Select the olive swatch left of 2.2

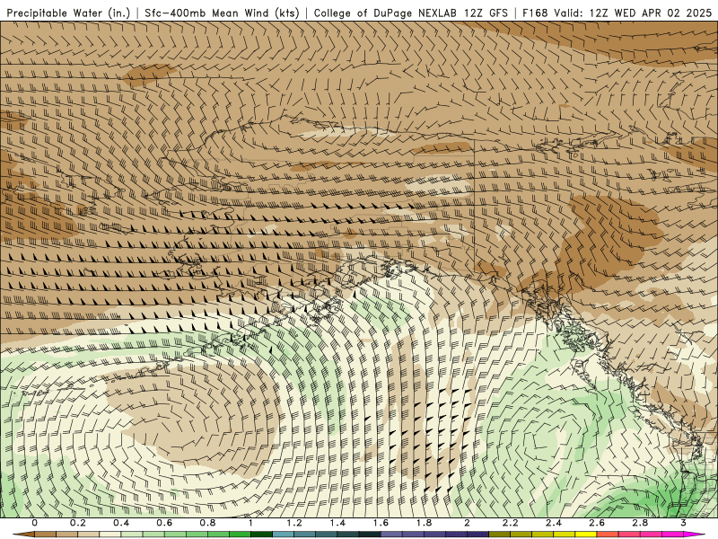500,535
